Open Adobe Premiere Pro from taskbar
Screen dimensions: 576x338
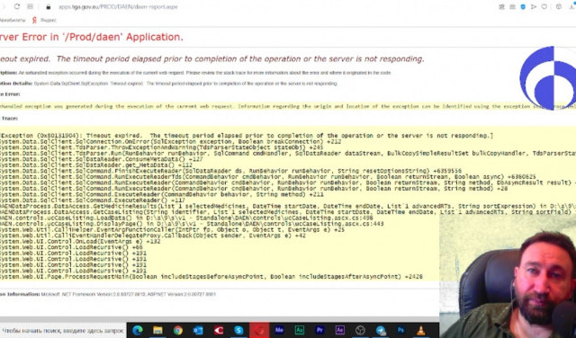click(x=319, y=330)
